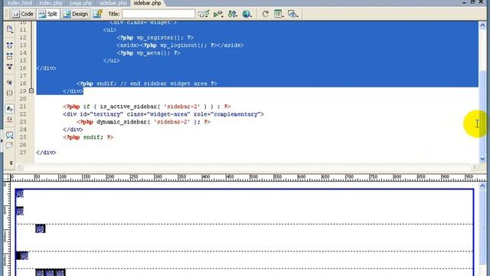
Task: Select second PHP placeholder in Design view
Action: (20, 212)
